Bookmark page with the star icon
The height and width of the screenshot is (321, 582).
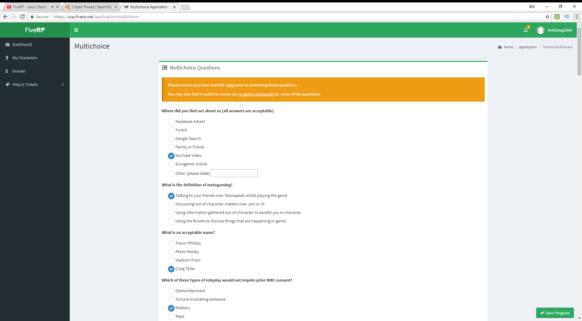(x=547, y=17)
